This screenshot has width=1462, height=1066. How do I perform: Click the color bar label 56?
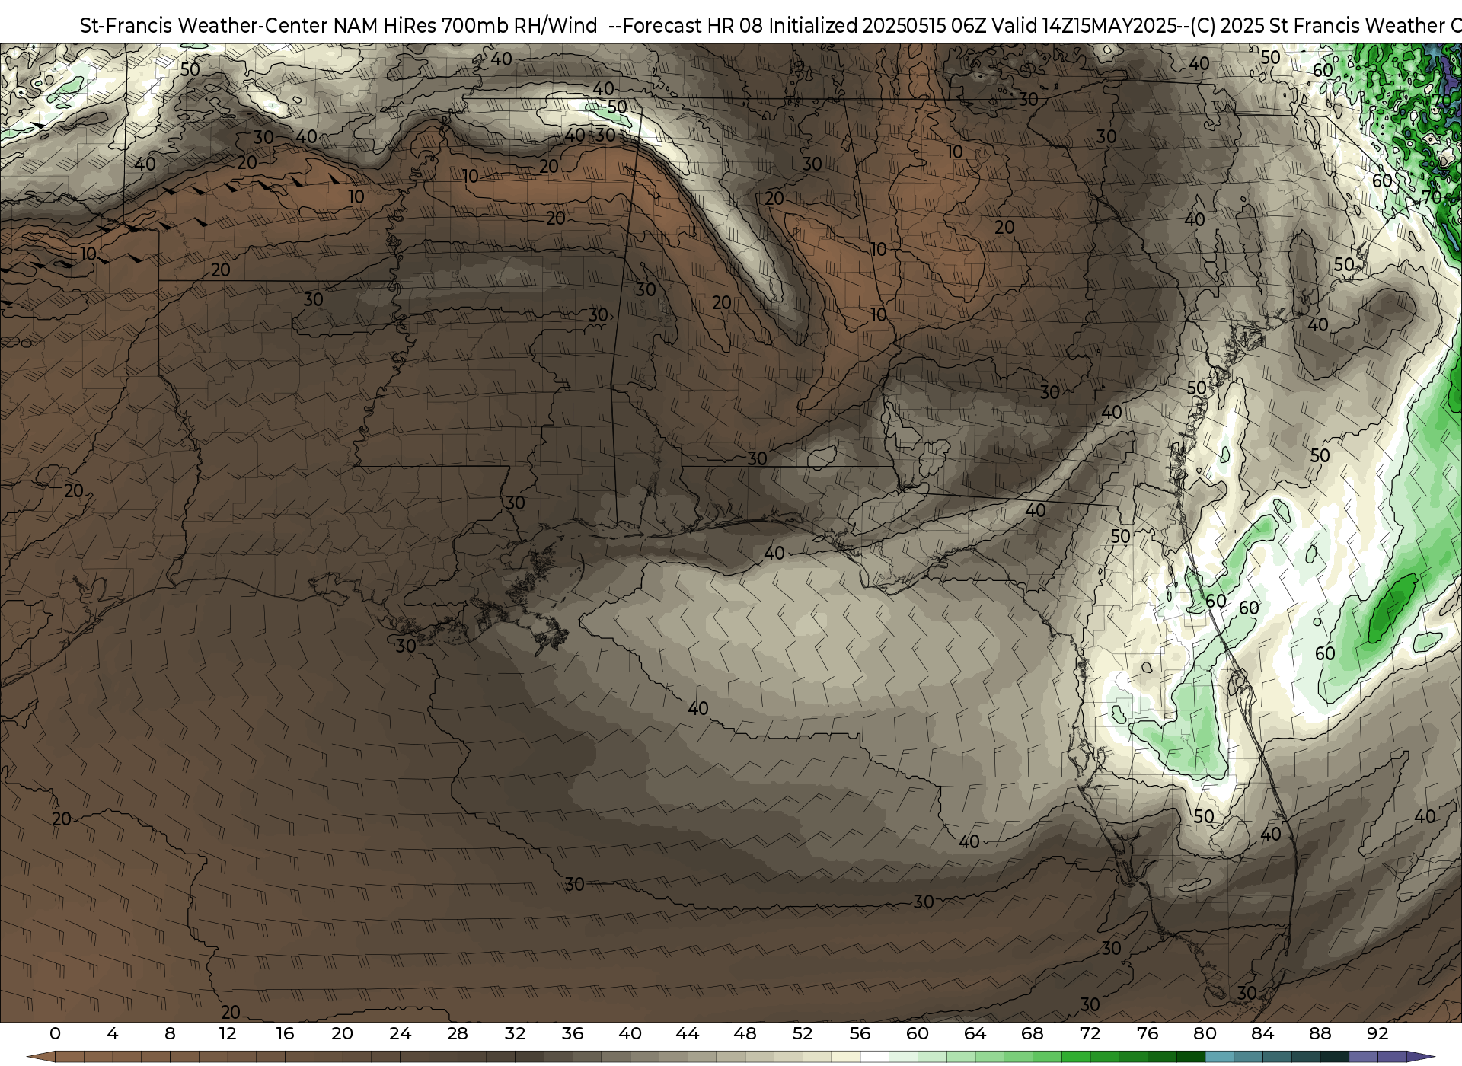click(860, 1034)
